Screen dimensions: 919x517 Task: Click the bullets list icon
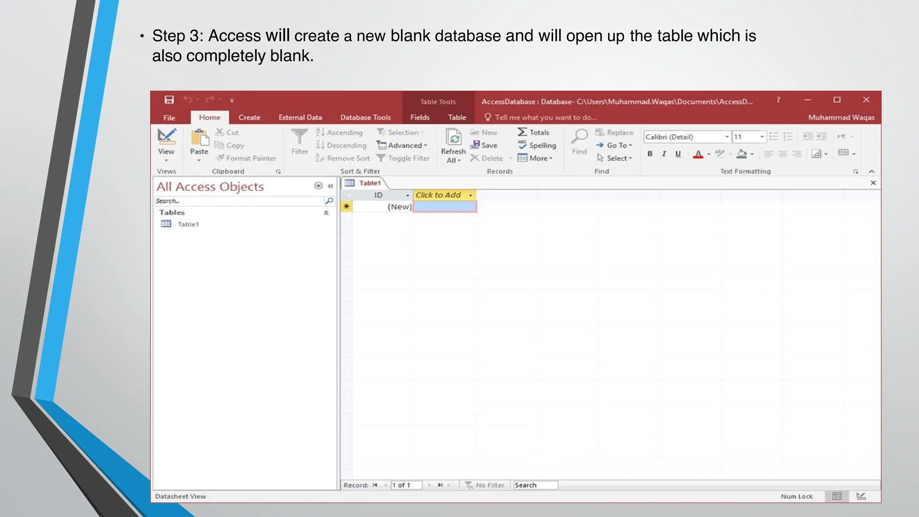click(774, 136)
